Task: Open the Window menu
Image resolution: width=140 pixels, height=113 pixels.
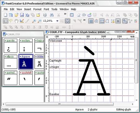Action: tap(64, 9)
